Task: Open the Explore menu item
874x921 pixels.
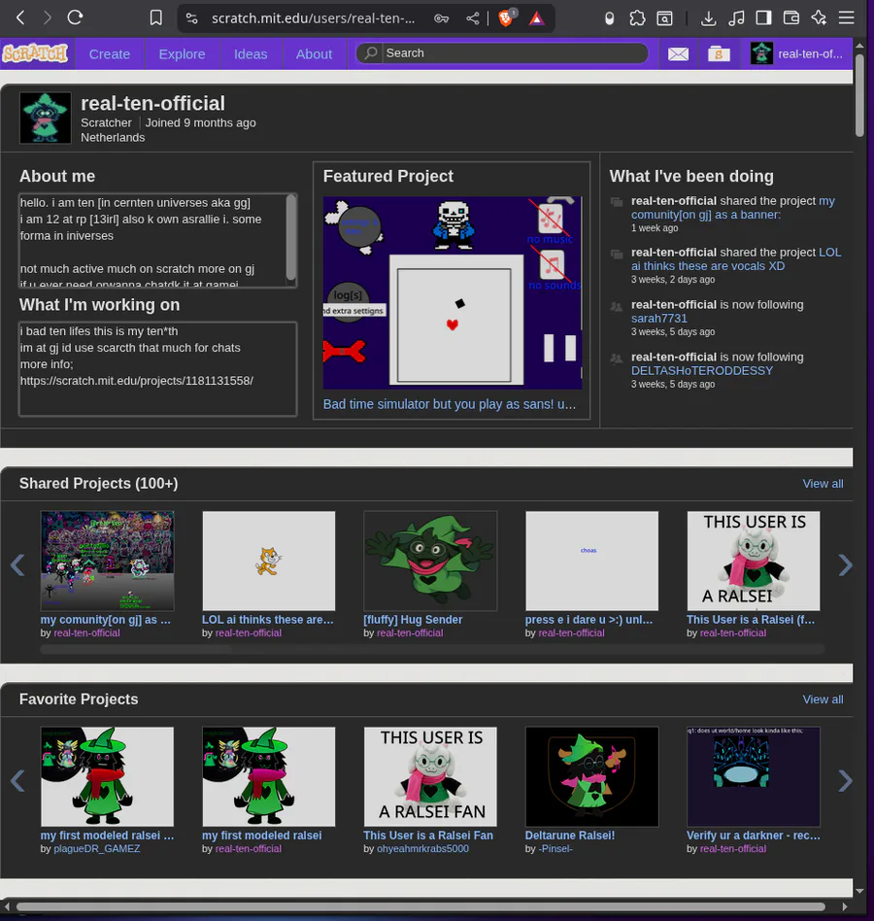Action: (182, 54)
